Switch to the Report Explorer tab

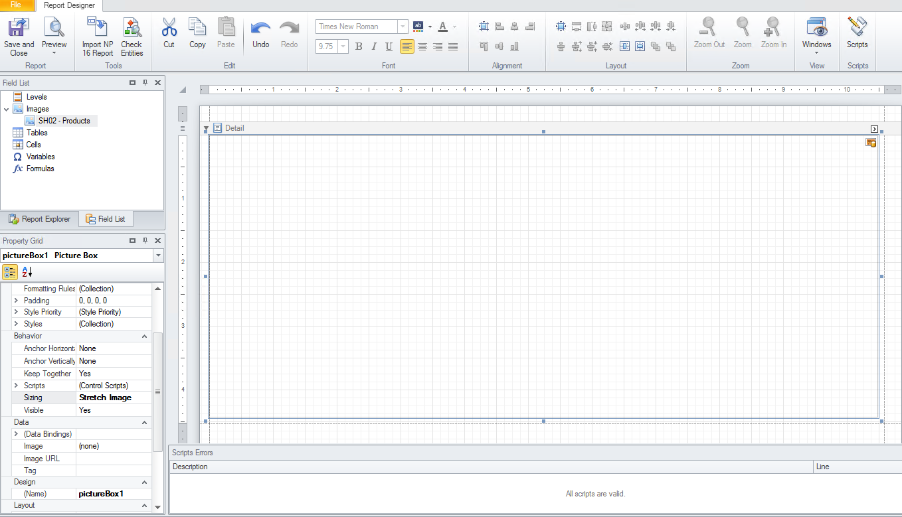click(x=39, y=219)
